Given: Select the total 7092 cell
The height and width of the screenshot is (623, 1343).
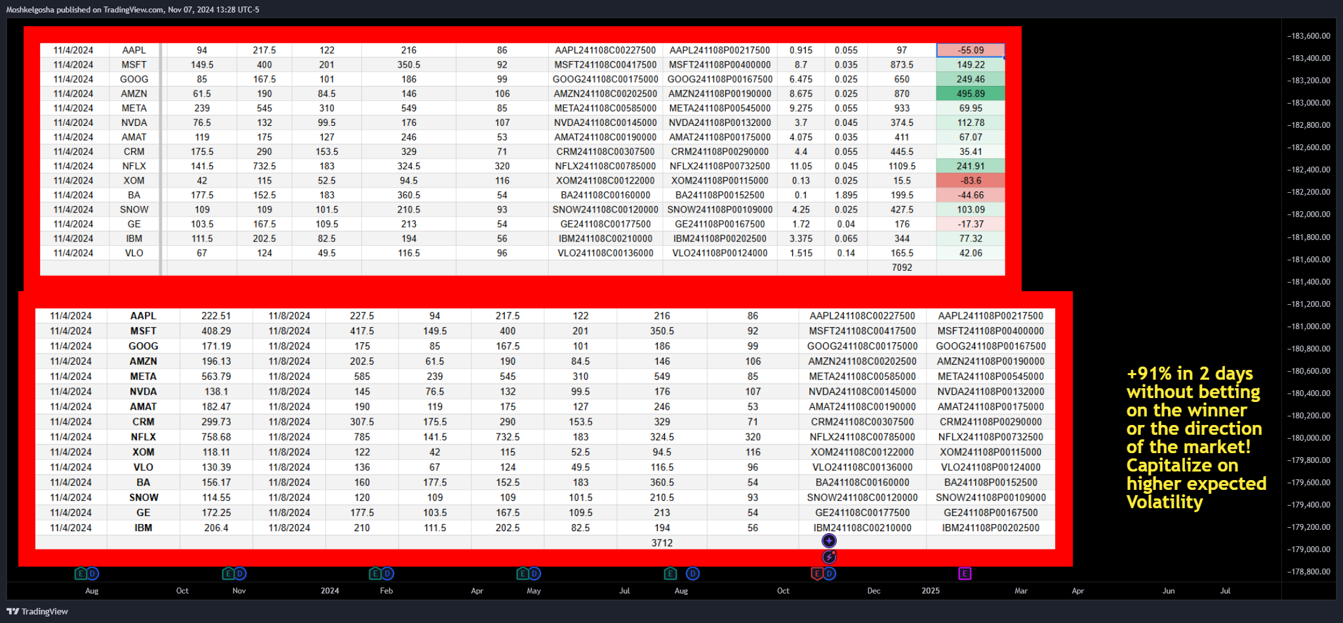Looking at the screenshot, I should [902, 268].
